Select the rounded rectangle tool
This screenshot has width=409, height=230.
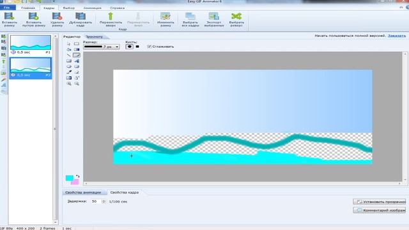[77, 66]
